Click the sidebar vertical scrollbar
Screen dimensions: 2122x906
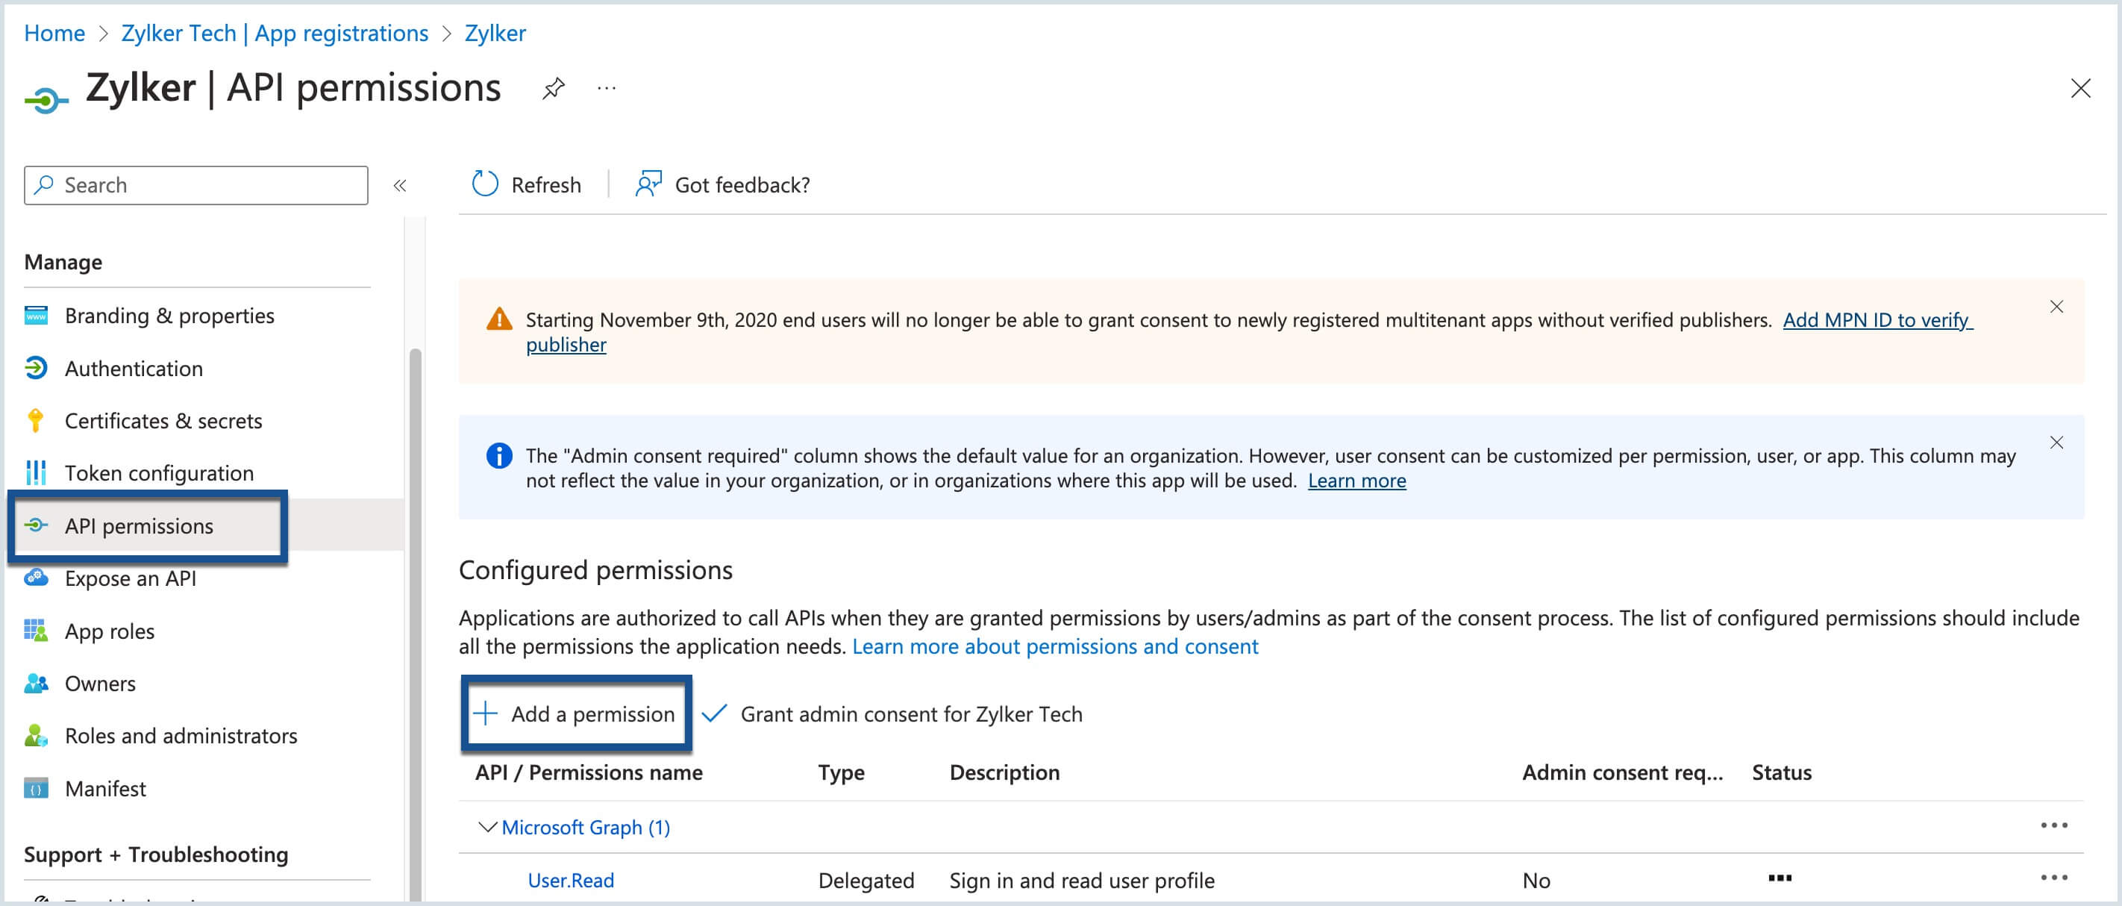415,625
